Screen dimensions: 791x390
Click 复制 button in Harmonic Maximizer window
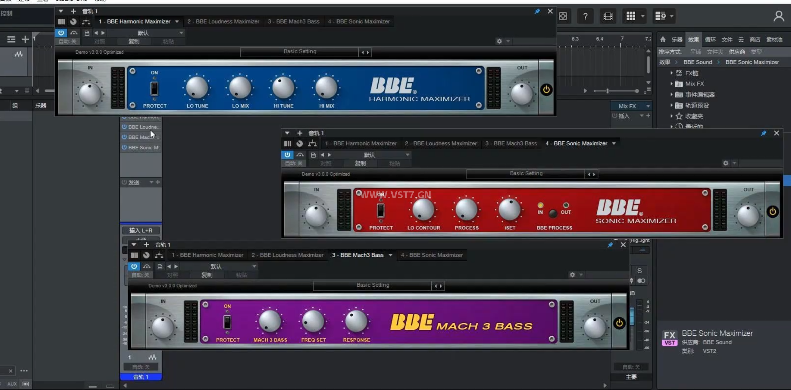click(x=134, y=41)
